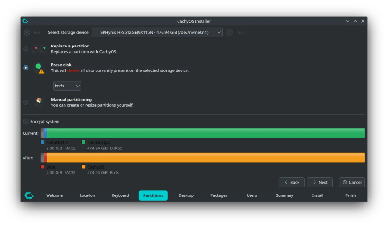The height and width of the screenshot is (226, 388).
Task: Minimize the installer window
Action: coord(348,21)
